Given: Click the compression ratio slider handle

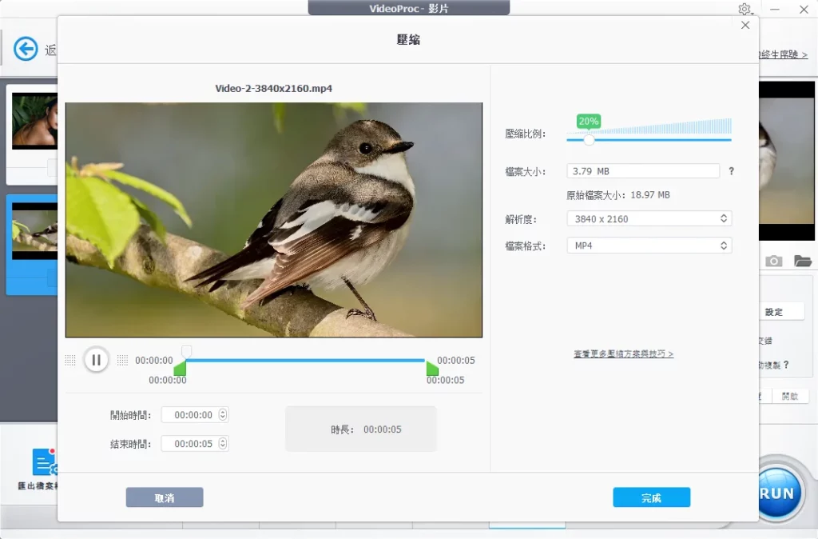Looking at the screenshot, I should pyautogui.click(x=589, y=139).
